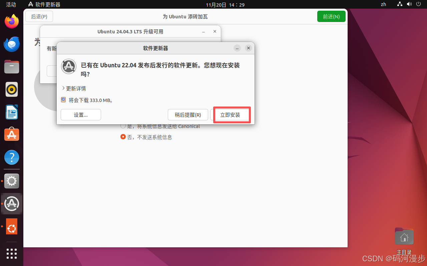The image size is (427, 266).
Task: Open 设置... settings button in updater
Action: [81, 115]
